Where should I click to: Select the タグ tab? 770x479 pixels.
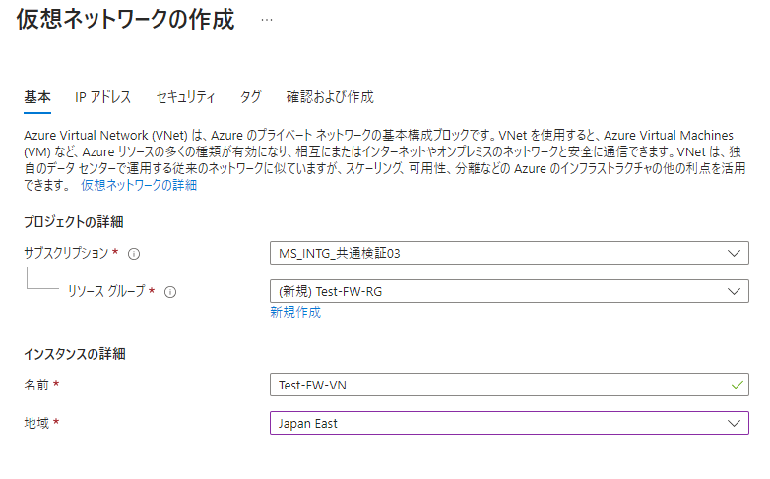pyautogui.click(x=251, y=97)
